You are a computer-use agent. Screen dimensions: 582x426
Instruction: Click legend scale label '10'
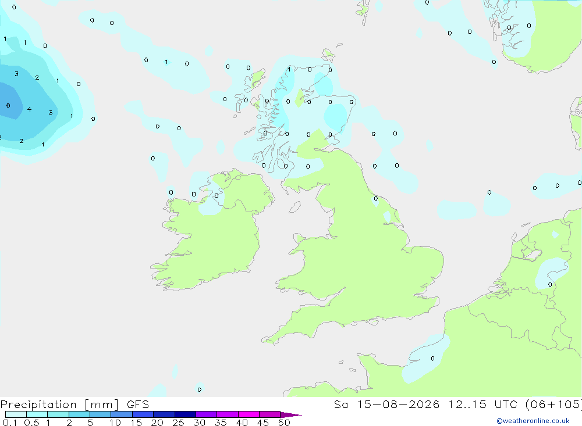point(115,423)
